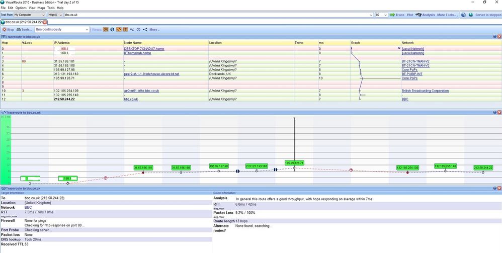Click BBC network link in Target Information
Image resolution: width=502 pixels, height=253 pixels.
(x=28, y=208)
